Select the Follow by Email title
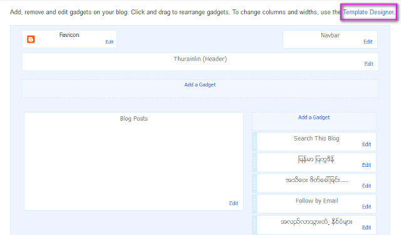 (x=316, y=201)
